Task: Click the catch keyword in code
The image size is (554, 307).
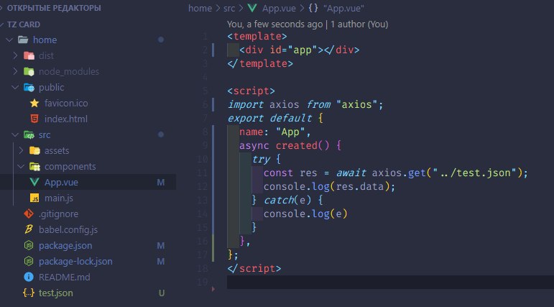Action: pyautogui.click(x=279, y=200)
